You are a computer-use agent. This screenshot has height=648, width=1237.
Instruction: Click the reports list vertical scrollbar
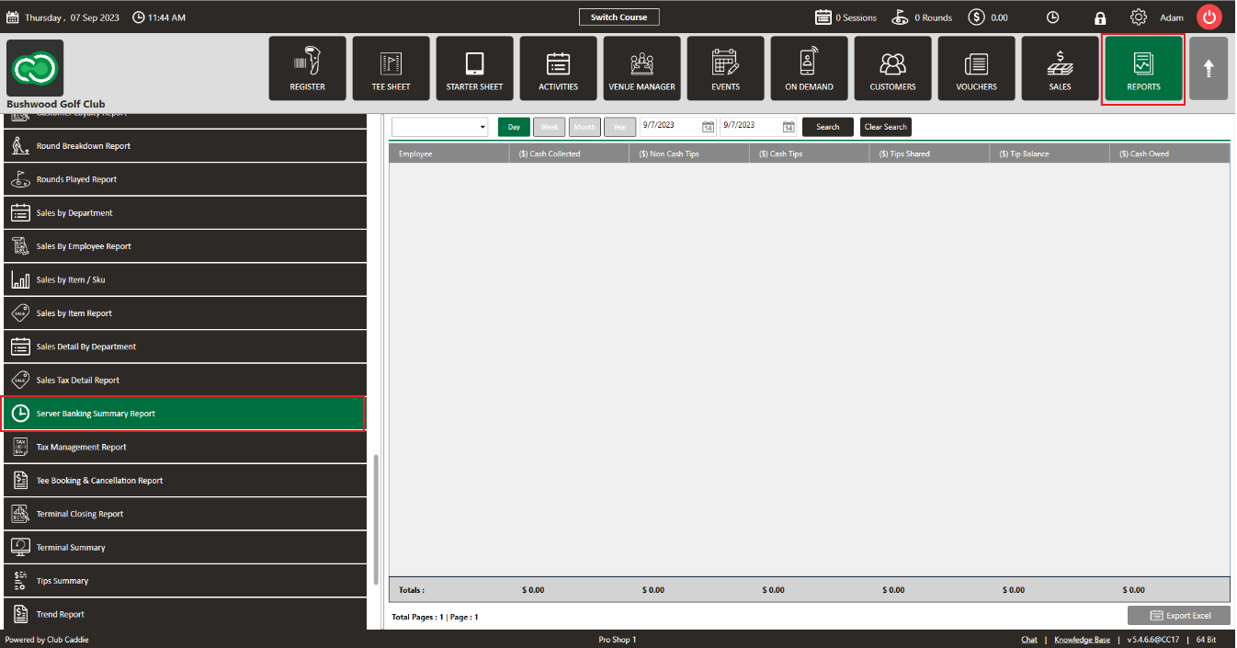point(377,518)
